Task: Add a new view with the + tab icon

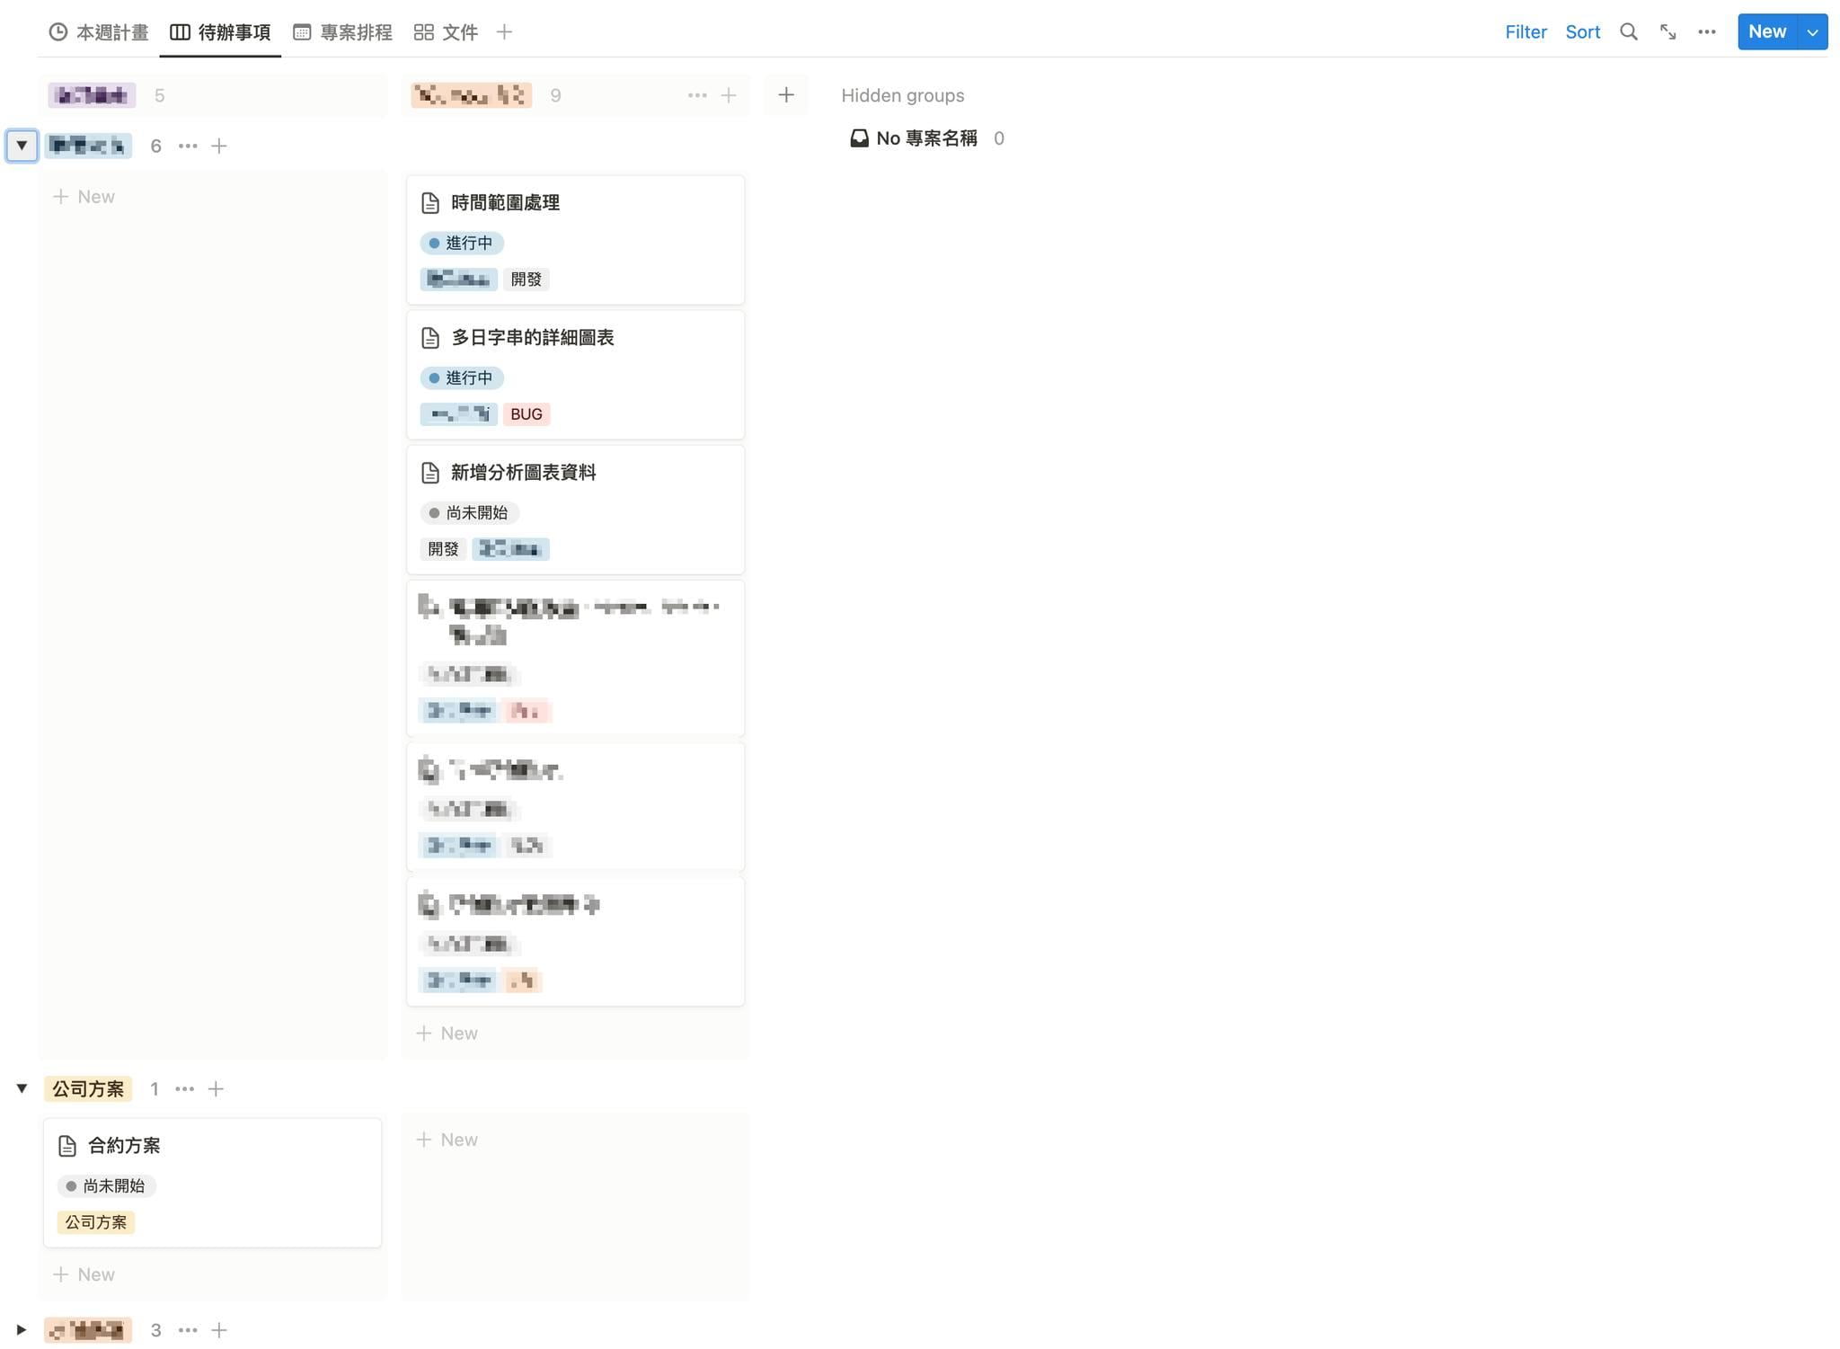Action: [x=504, y=31]
